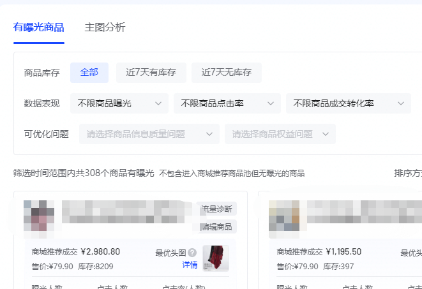The height and width of the screenshot is (289, 422).
Task: Click the 库存:8209 stock text
Action: click(96, 267)
